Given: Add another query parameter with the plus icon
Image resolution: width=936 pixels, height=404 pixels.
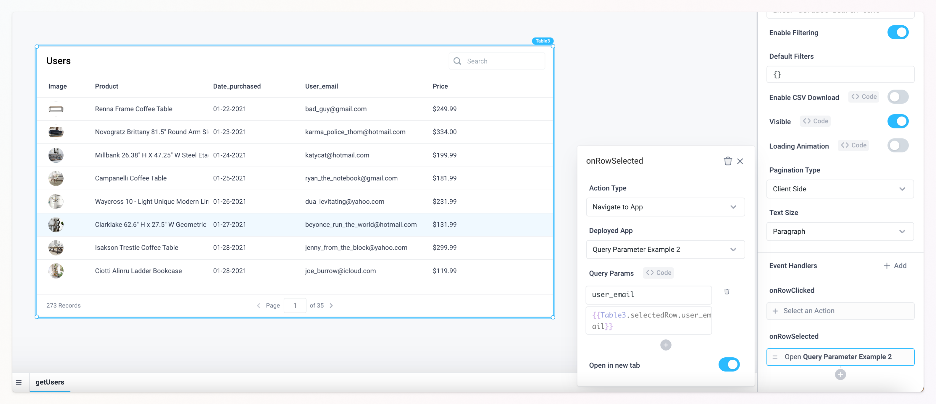Looking at the screenshot, I should pos(666,345).
